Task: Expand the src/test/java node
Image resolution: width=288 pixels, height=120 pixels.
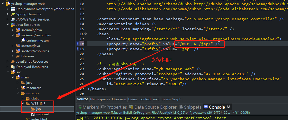Action: pyautogui.click(x=12, y=46)
